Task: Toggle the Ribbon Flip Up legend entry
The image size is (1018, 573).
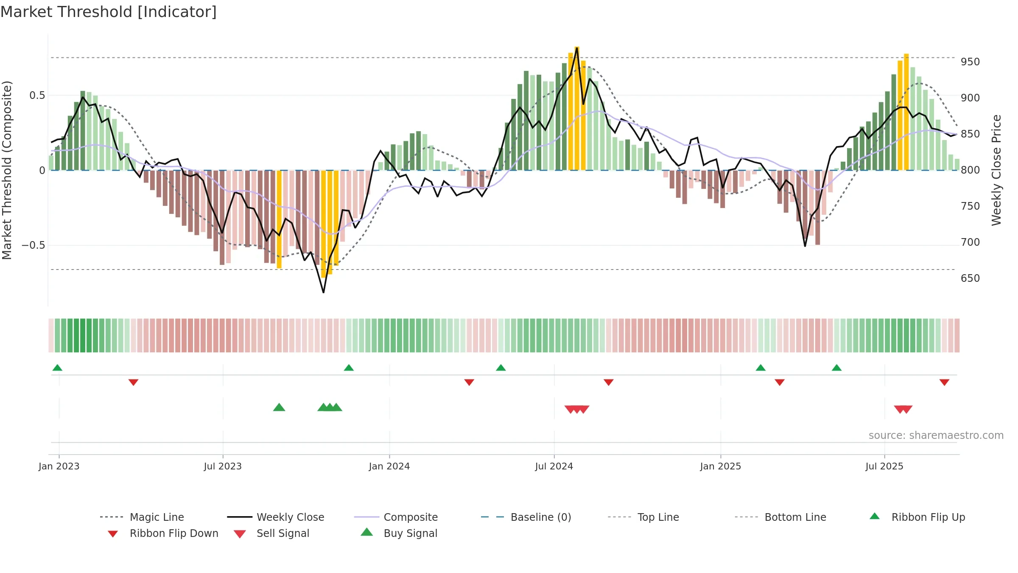Action: coord(917,517)
